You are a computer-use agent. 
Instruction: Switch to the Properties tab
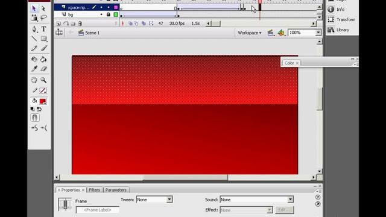(x=71, y=190)
